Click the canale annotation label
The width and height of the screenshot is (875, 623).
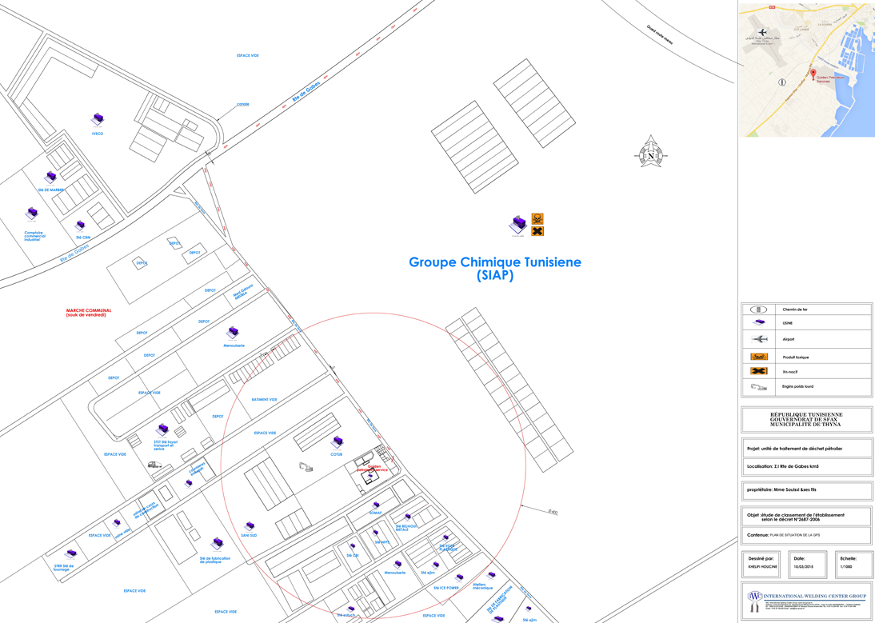(x=243, y=104)
